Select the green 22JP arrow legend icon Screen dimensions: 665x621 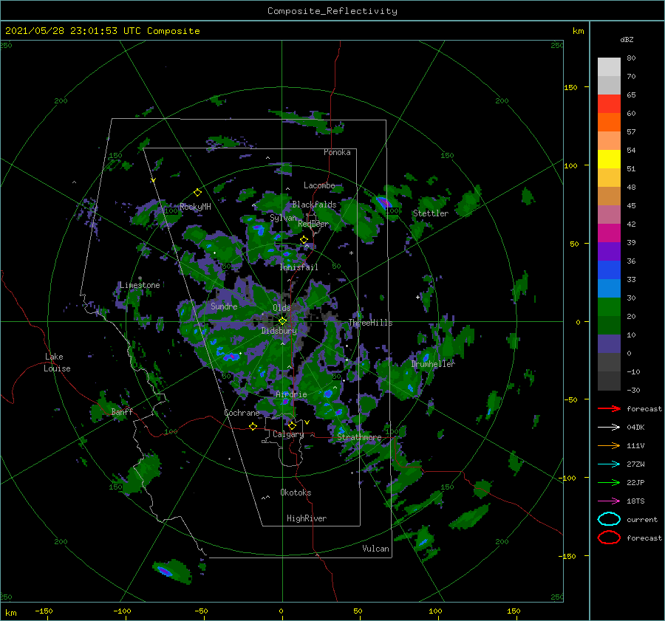609,482
